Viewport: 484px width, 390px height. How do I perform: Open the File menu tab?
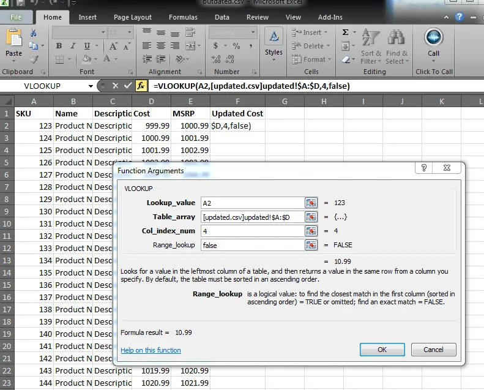click(x=16, y=17)
